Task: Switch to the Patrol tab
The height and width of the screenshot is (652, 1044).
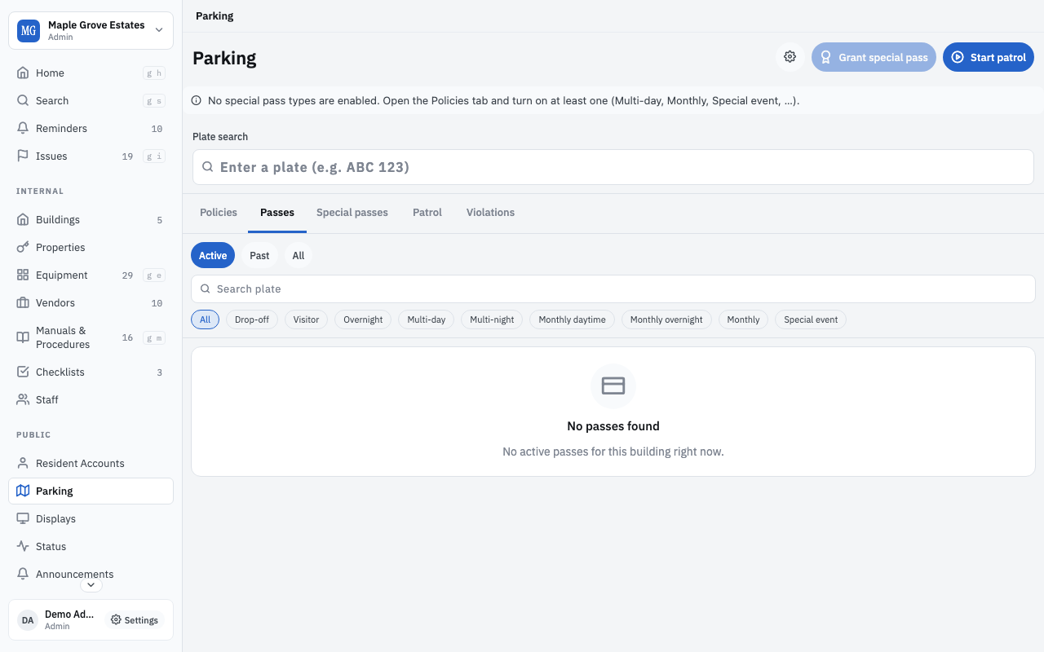Action: (427, 212)
